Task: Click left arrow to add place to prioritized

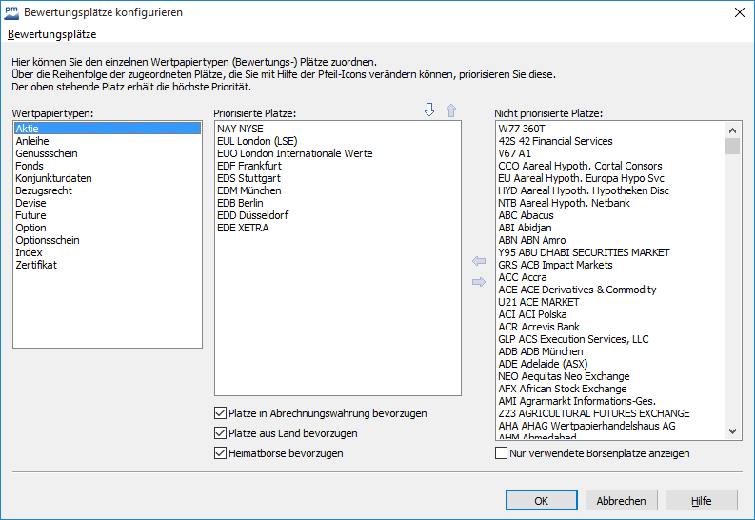Action: [478, 261]
